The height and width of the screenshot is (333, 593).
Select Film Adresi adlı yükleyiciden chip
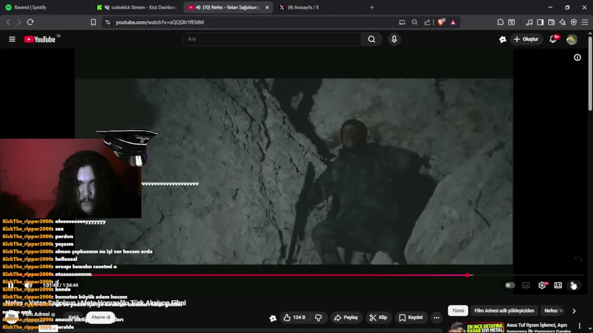[504, 311]
